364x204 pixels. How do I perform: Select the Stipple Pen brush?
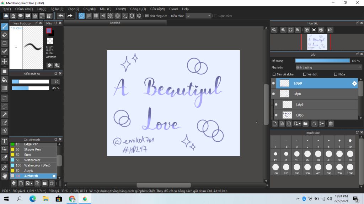(33, 149)
